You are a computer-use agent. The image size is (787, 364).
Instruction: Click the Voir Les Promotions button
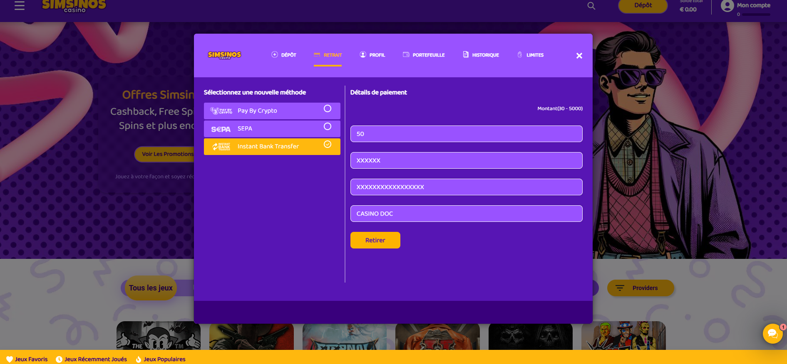(x=165, y=154)
